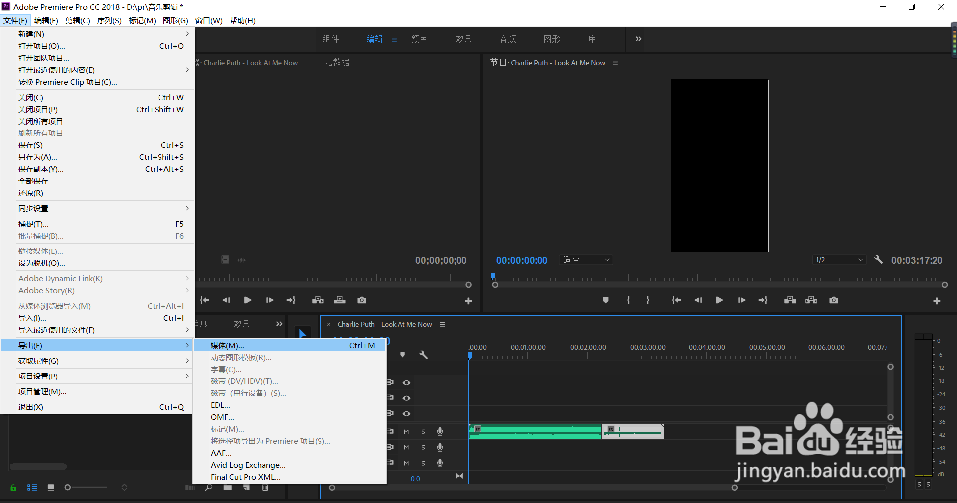957x503 pixels.
Task: Toggle the green project write lock
Action: click(13, 488)
